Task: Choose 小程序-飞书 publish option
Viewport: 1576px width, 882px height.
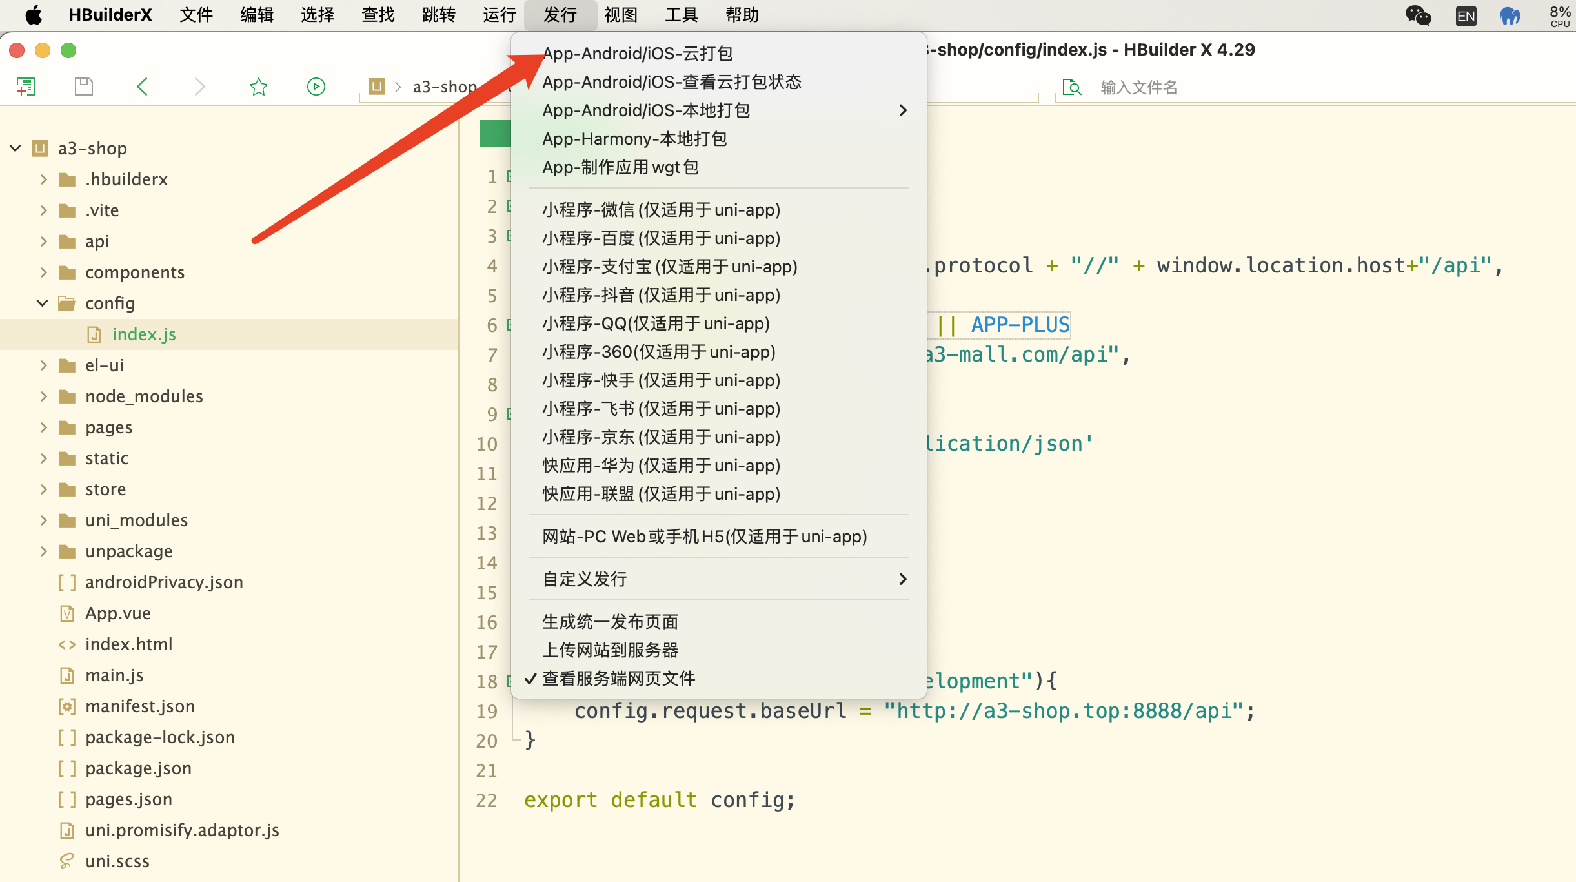Action: click(718, 409)
